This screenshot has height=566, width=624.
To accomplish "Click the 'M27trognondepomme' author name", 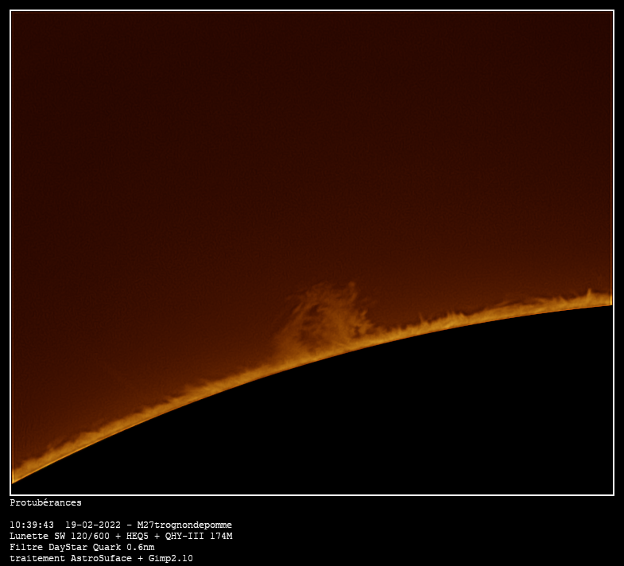I will [184, 525].
